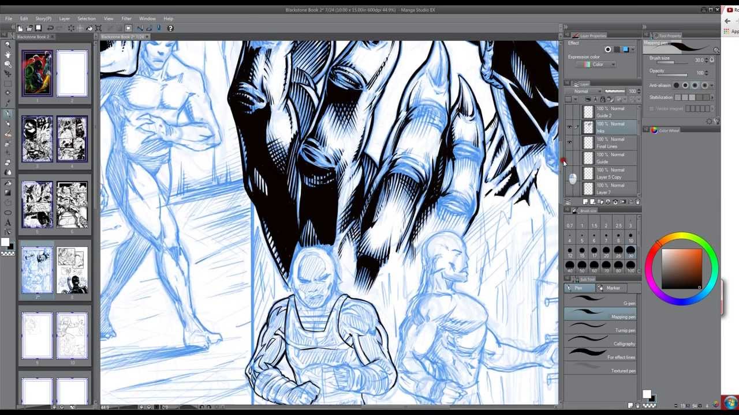Viewport: 739px width, 415px height.
Task: Select the Eraser tool in the left toolbar
Action: (8, 163)
